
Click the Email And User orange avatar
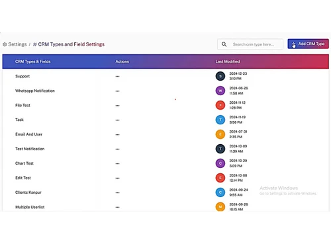220,134
